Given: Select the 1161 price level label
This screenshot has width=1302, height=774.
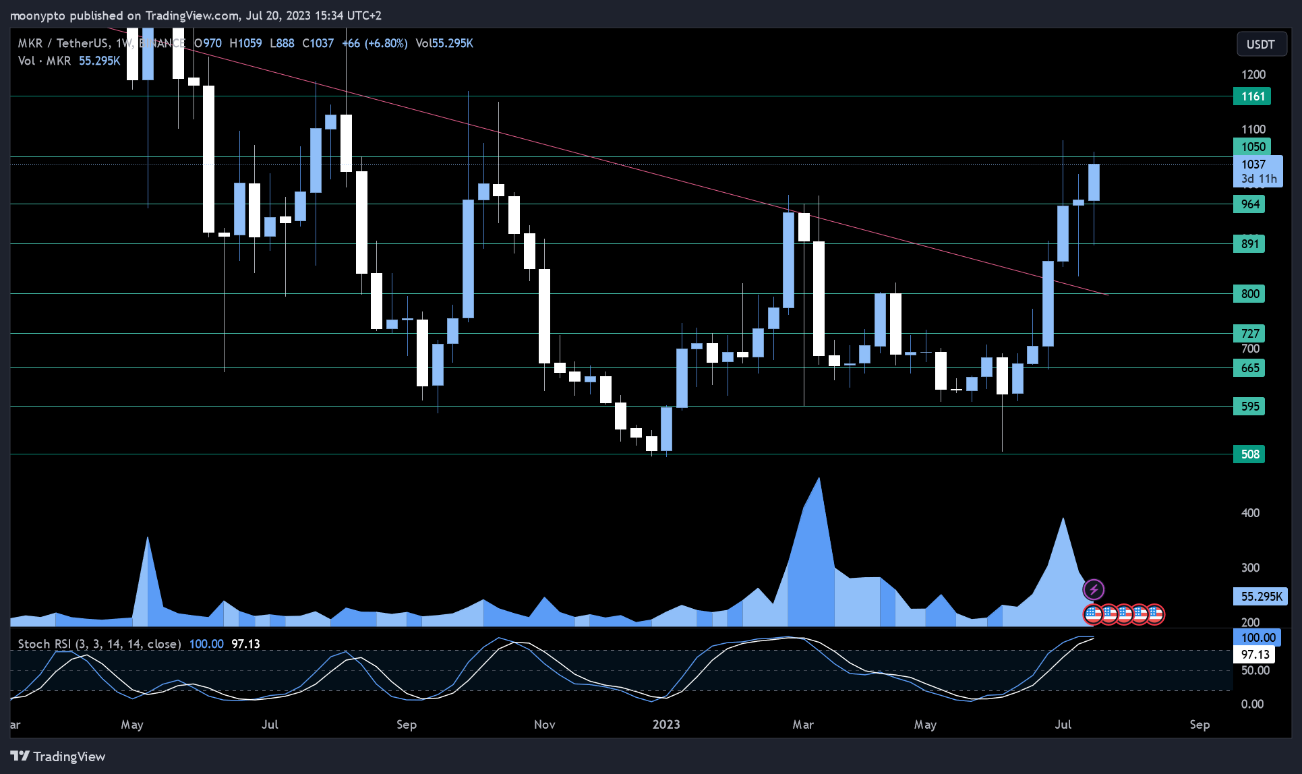Looking at the screenshot, I should (x=1252, y=96).
